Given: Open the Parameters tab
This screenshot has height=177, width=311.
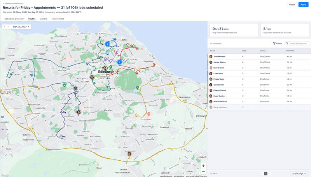Looking at the screenshot, I should pos(58,19).
